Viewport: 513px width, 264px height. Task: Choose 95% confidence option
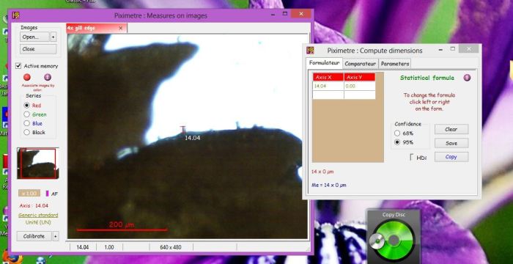tap(397, 142)
